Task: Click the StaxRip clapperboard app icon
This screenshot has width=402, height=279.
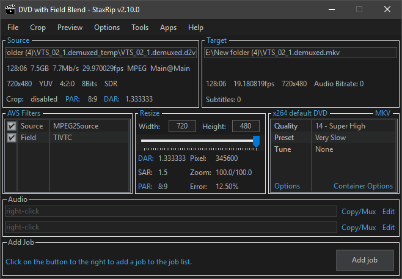Action: (10, 9)
